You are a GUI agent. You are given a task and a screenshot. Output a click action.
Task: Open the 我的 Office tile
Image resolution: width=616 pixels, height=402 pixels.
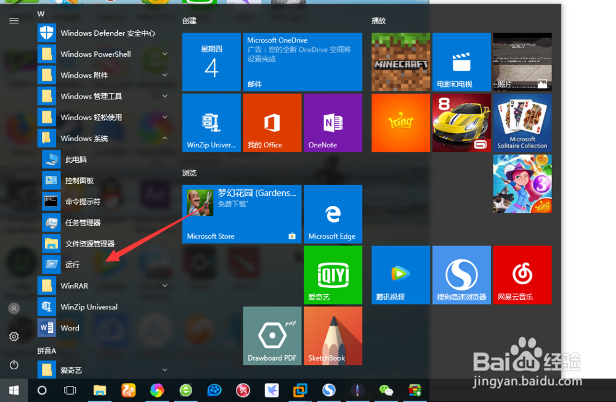pyautogui.click(x=272, y=123)
